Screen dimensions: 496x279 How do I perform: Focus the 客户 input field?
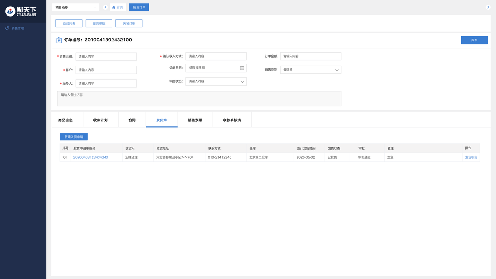(106, 70)
